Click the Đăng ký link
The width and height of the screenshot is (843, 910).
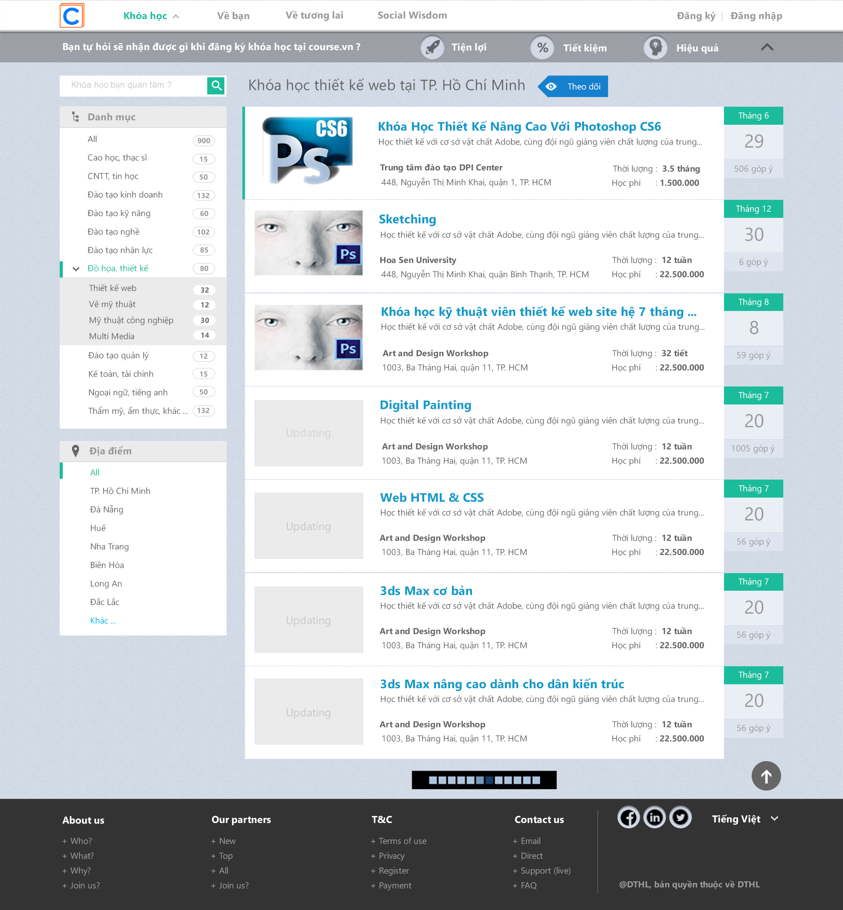click(695, 16)
